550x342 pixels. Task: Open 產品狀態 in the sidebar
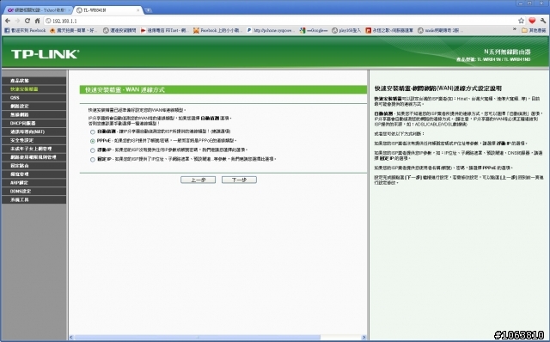click(34, 81)
